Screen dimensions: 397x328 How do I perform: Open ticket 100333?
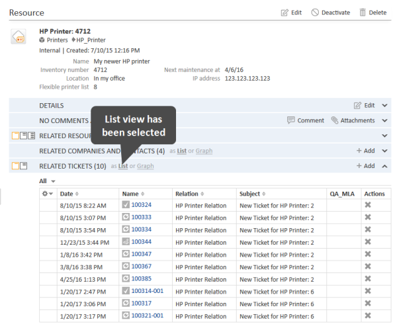pyautogui.click(x=142, y=217)
